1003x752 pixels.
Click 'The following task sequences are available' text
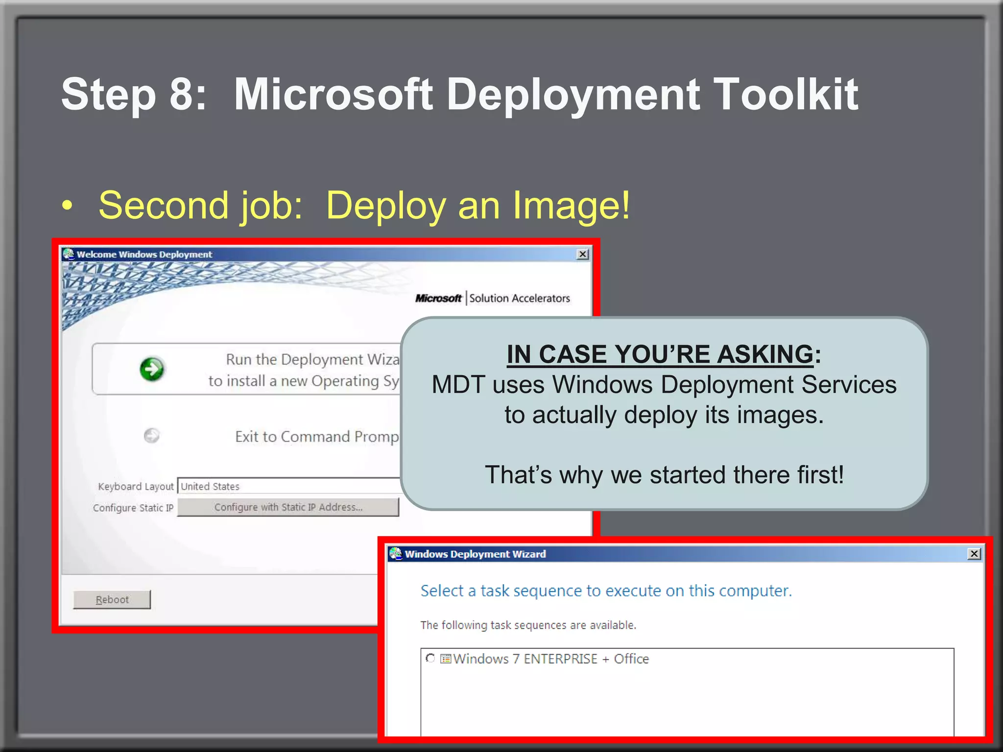point(528,625)
